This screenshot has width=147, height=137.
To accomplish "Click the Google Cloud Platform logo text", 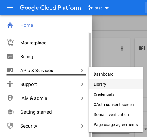I will click(x=50, y=8).
